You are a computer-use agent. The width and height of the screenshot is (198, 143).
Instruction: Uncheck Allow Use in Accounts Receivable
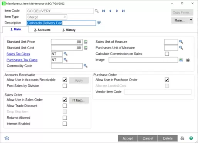[x=65, y=80]
